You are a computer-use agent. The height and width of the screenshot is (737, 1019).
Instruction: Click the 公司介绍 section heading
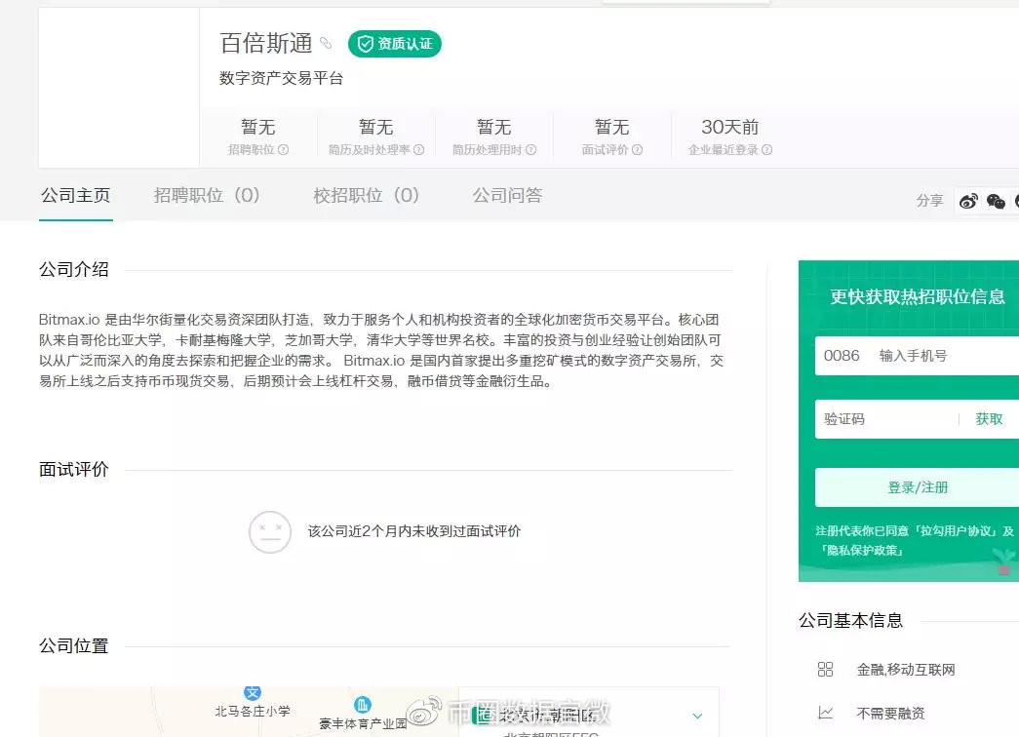(74, 270)
